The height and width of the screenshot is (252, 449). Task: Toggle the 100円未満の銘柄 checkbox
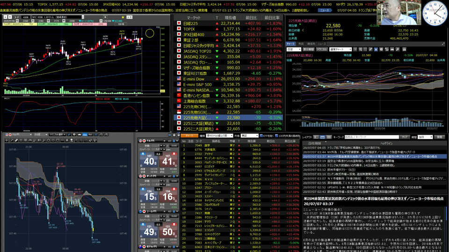point(276,136)
